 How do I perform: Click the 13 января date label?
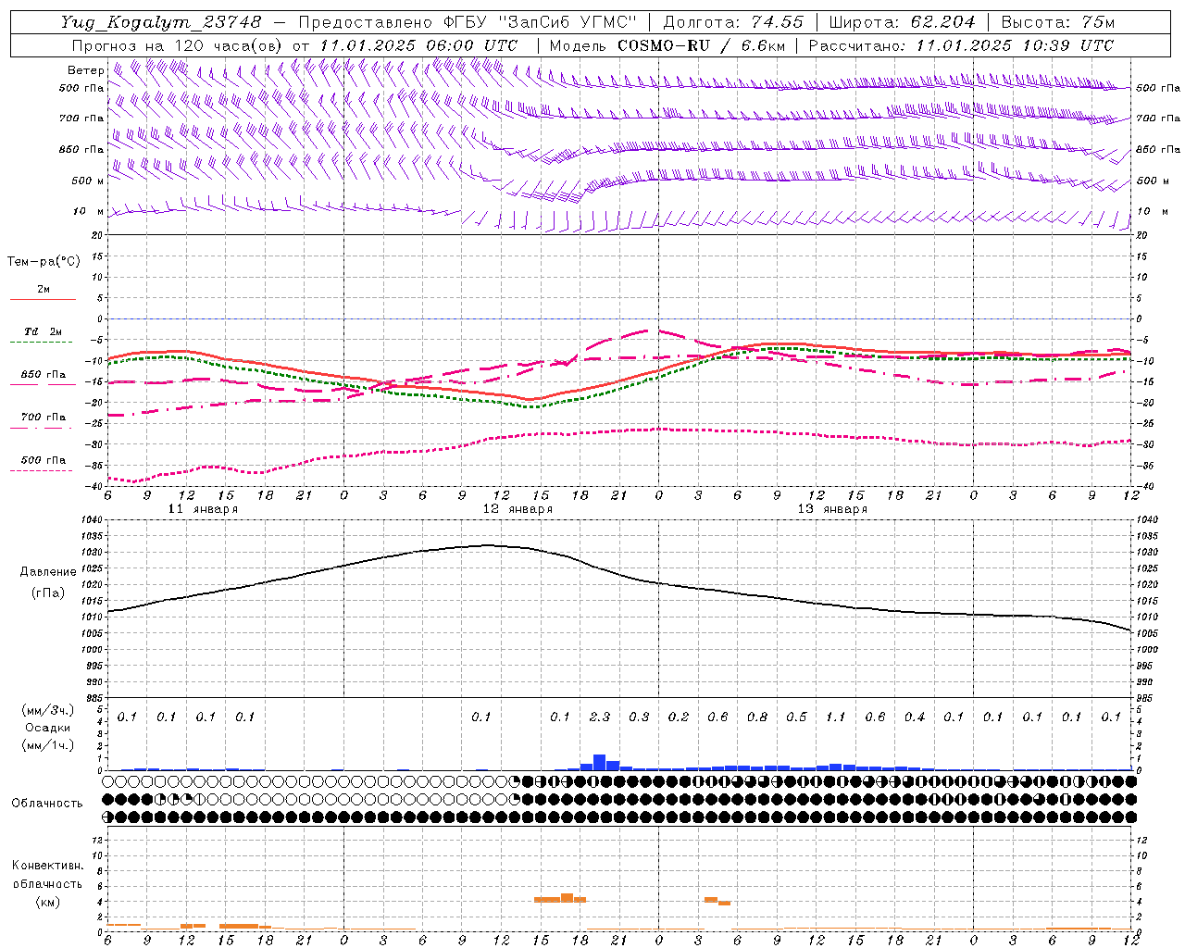tap(832, 509)
